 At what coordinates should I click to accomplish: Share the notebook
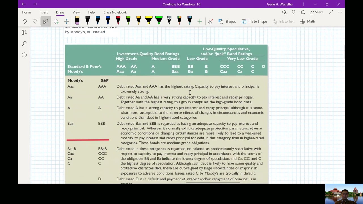click(316, 12)
